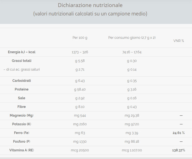
Task: Select the value 'mg 97.20'
Action: 132,124
